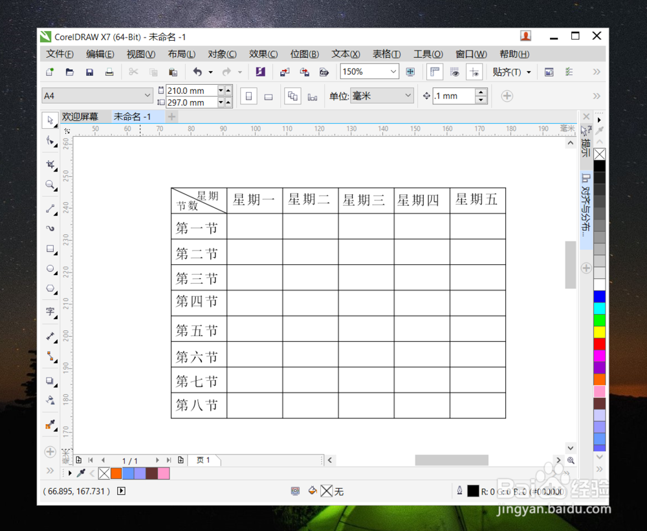Open the Options dialog icon
647x531 pixels.
coord(569,72)
